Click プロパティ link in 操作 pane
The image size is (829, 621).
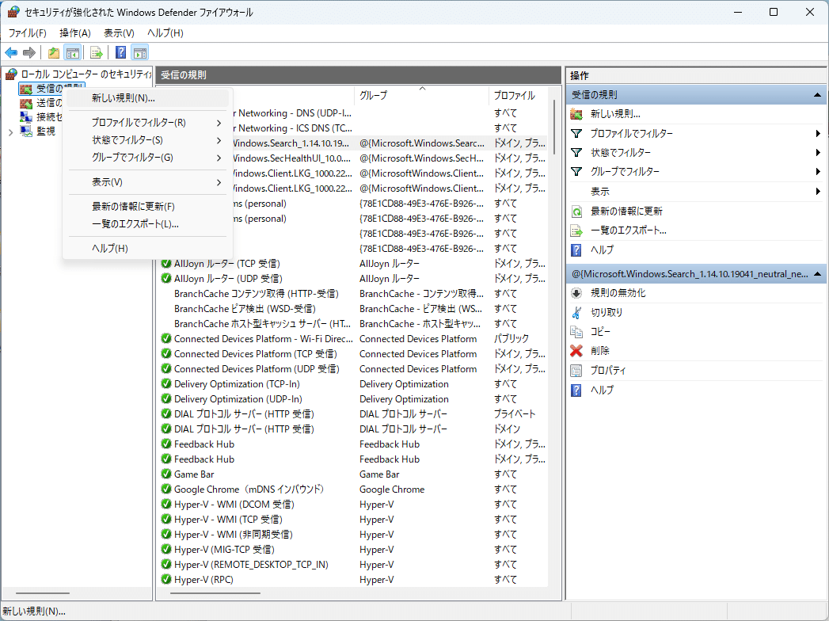[x=608, y=370]
